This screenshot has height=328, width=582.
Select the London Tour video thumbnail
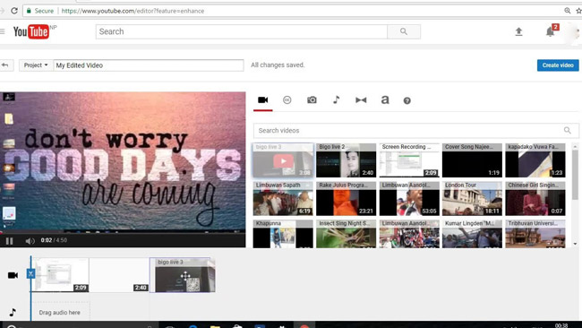pos(472,199)
